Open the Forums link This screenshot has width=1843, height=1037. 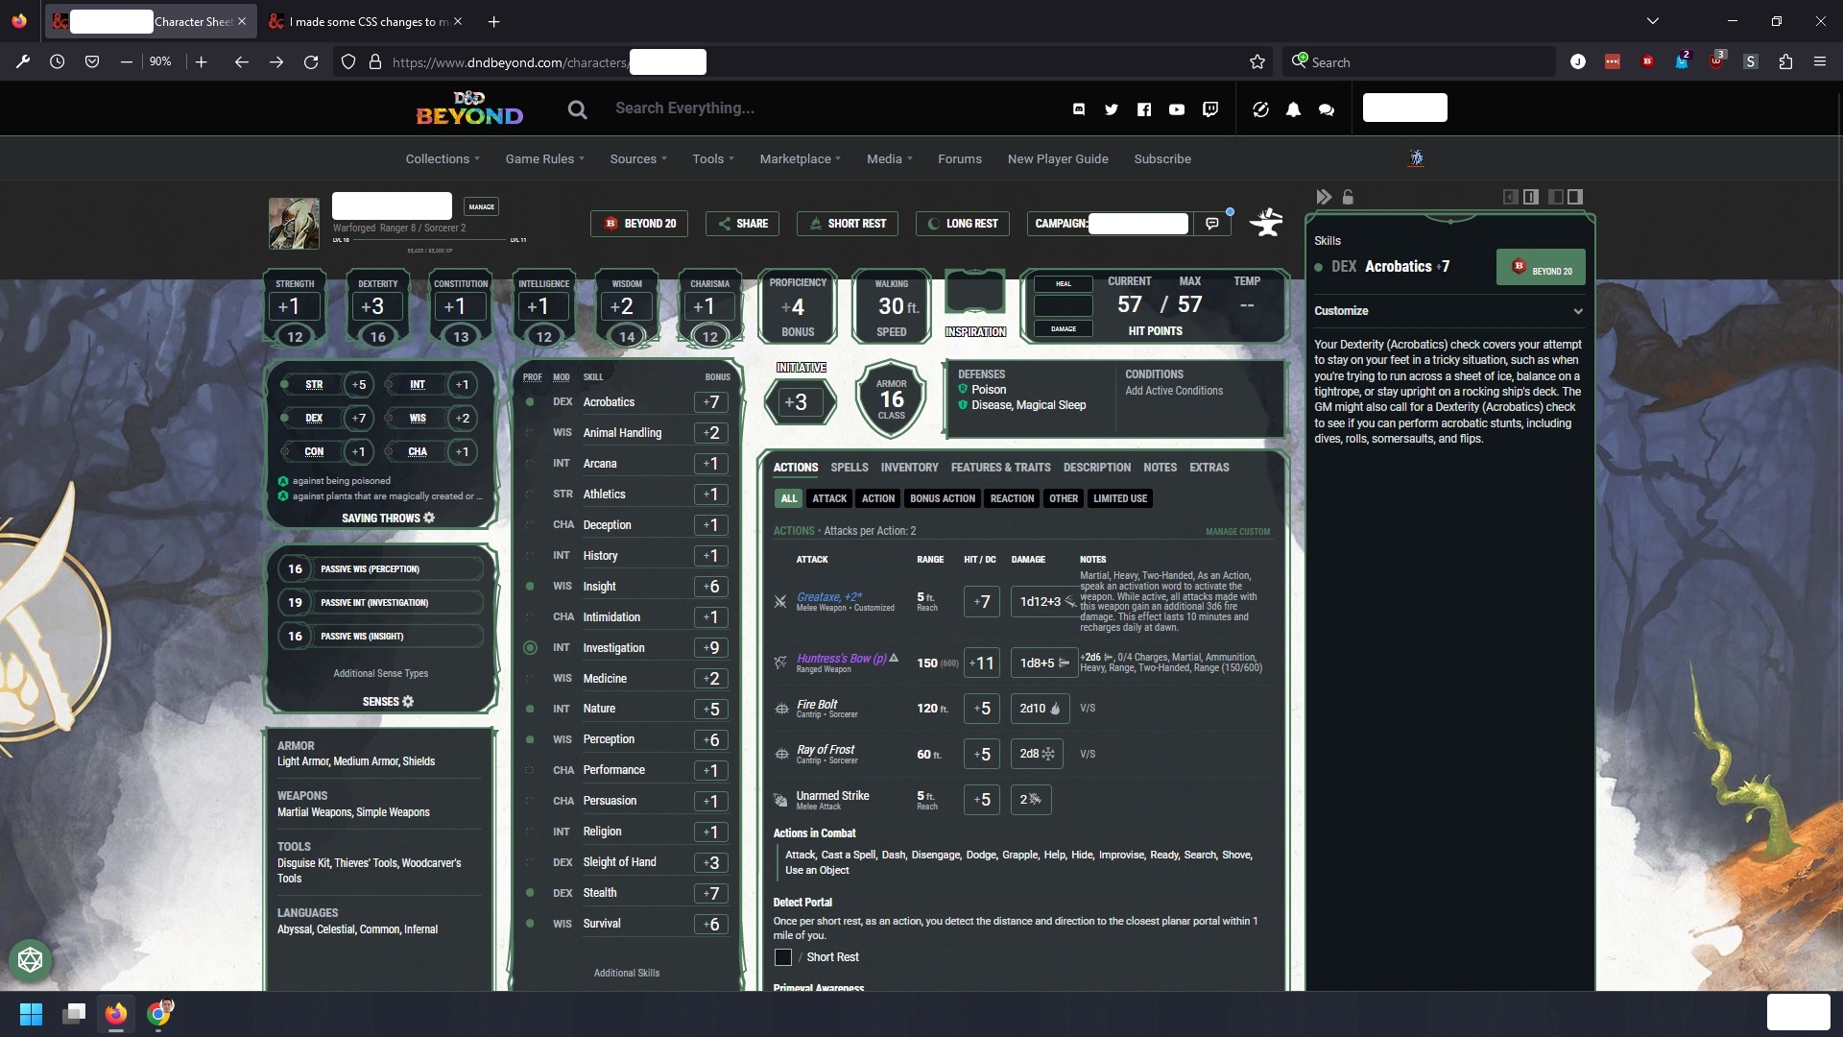(x=960, y=159)
